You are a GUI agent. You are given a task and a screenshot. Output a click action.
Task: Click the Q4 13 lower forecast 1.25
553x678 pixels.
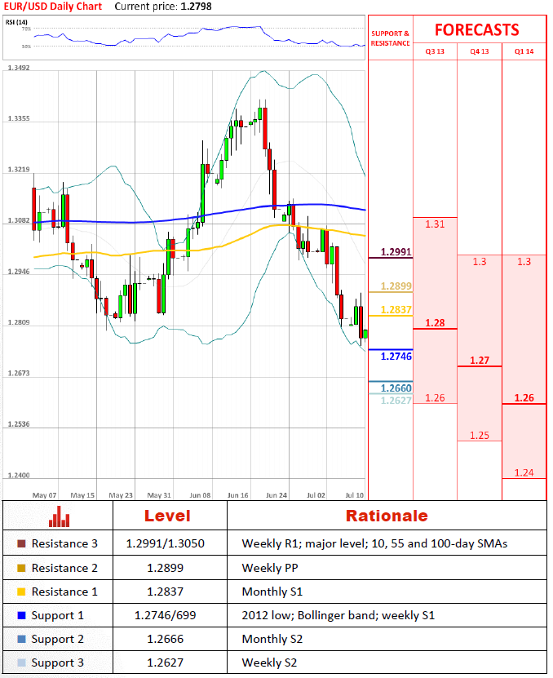pyautogui.click(x=480, y=436)
